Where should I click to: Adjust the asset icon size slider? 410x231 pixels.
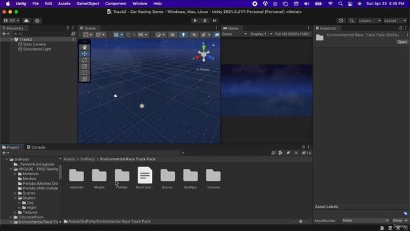pos(300,221)
